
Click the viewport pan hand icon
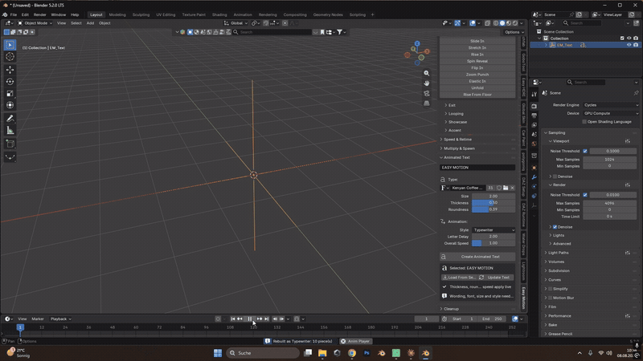click(427, 83)
